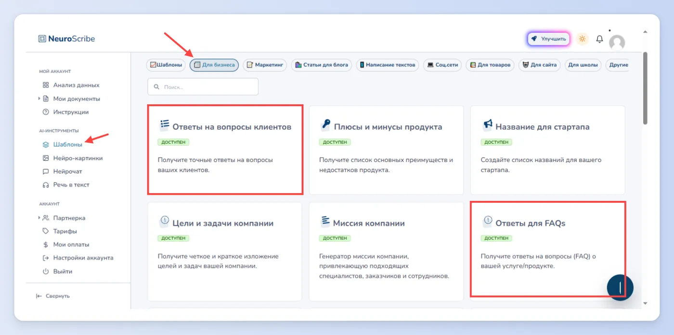This screenshot has height=335, width=674.
Task: Open Мои документы in the sidebar
Action: click(x=77, y=99)
